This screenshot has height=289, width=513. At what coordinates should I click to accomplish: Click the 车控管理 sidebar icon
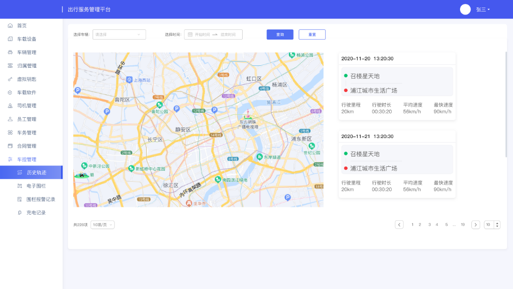(x=10, y=159)
